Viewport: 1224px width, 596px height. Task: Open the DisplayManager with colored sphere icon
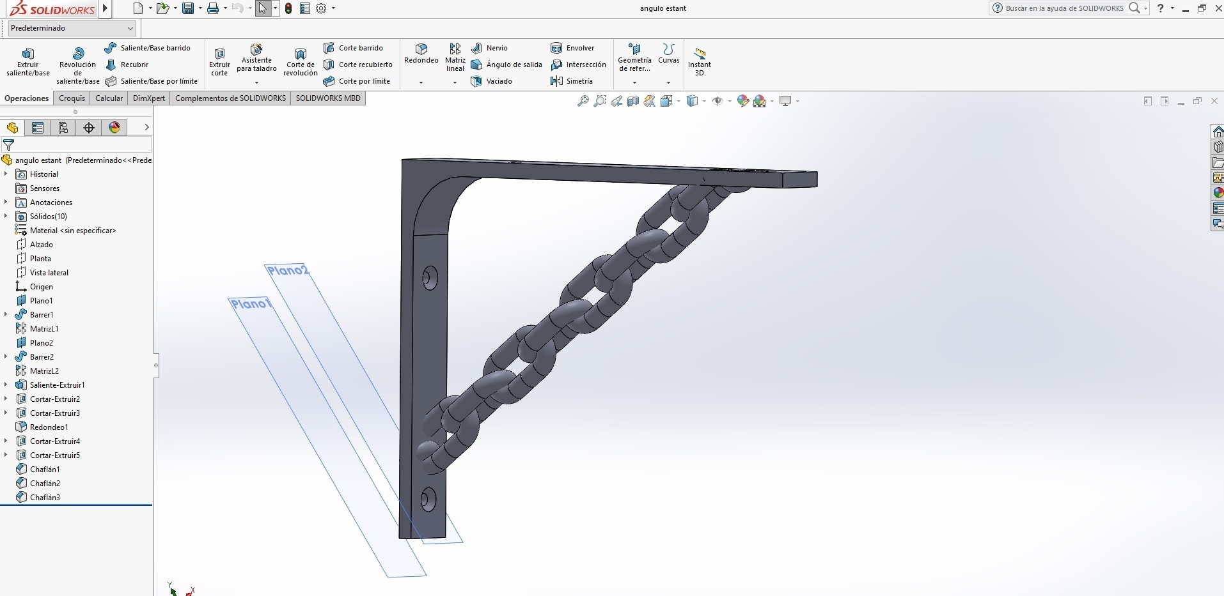pos(114,128)
